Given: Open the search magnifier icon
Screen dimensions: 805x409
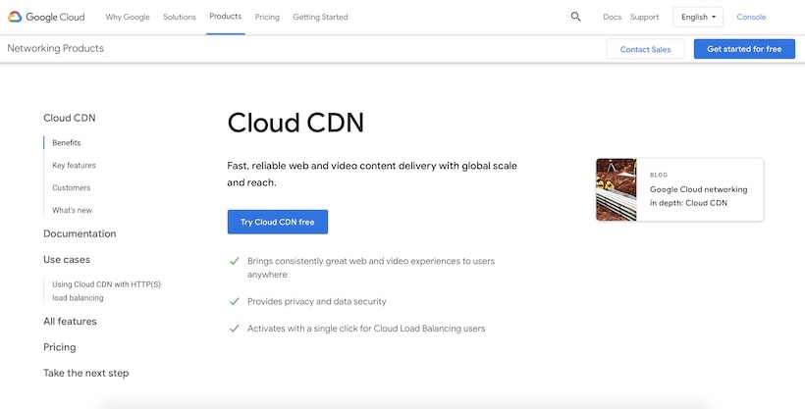Looking at the screenshot, I should point(575,17).
